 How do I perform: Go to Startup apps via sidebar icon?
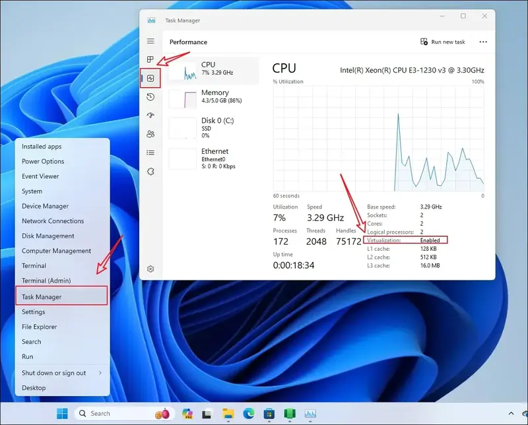coord(150,115)
